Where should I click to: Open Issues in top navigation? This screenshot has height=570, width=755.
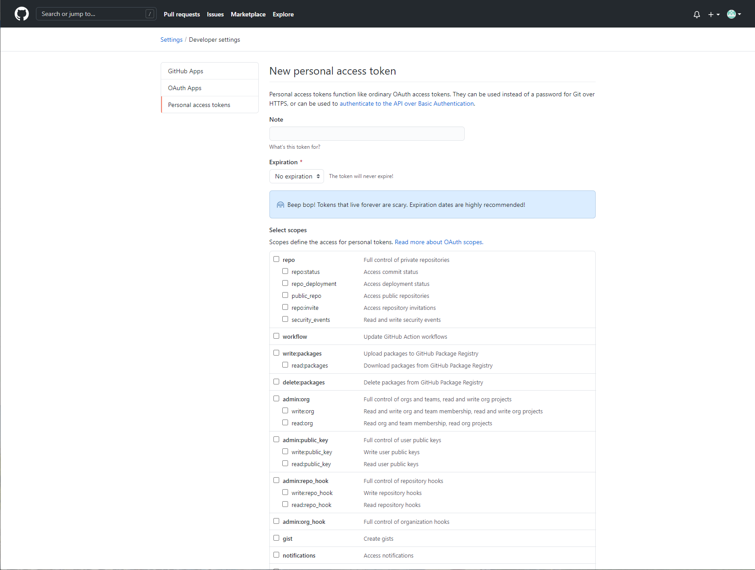(x=215, y=14)
